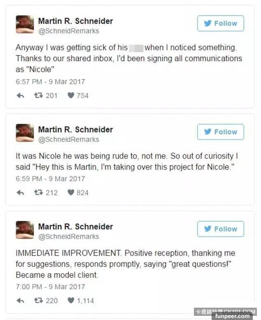Open the 7:00 PM - 9 Mar 2017 timestamp
The height and width of the screenshot is (320, 261).
pos(50,286)
